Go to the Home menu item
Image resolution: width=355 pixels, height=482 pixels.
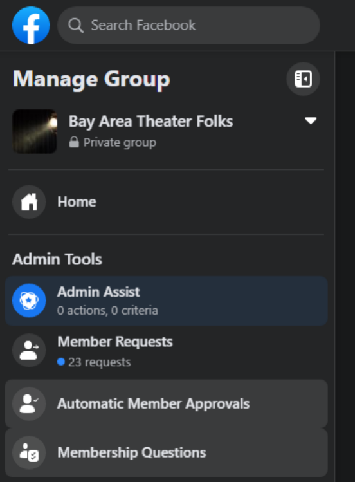pyautogui.click(x=166, y=202)
